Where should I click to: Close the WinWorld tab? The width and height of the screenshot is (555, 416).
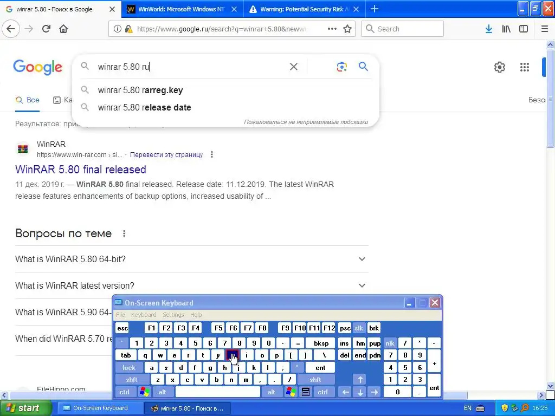234,9
